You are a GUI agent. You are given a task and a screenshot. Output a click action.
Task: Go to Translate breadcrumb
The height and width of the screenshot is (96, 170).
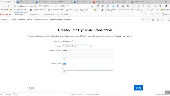coord(29,19)
